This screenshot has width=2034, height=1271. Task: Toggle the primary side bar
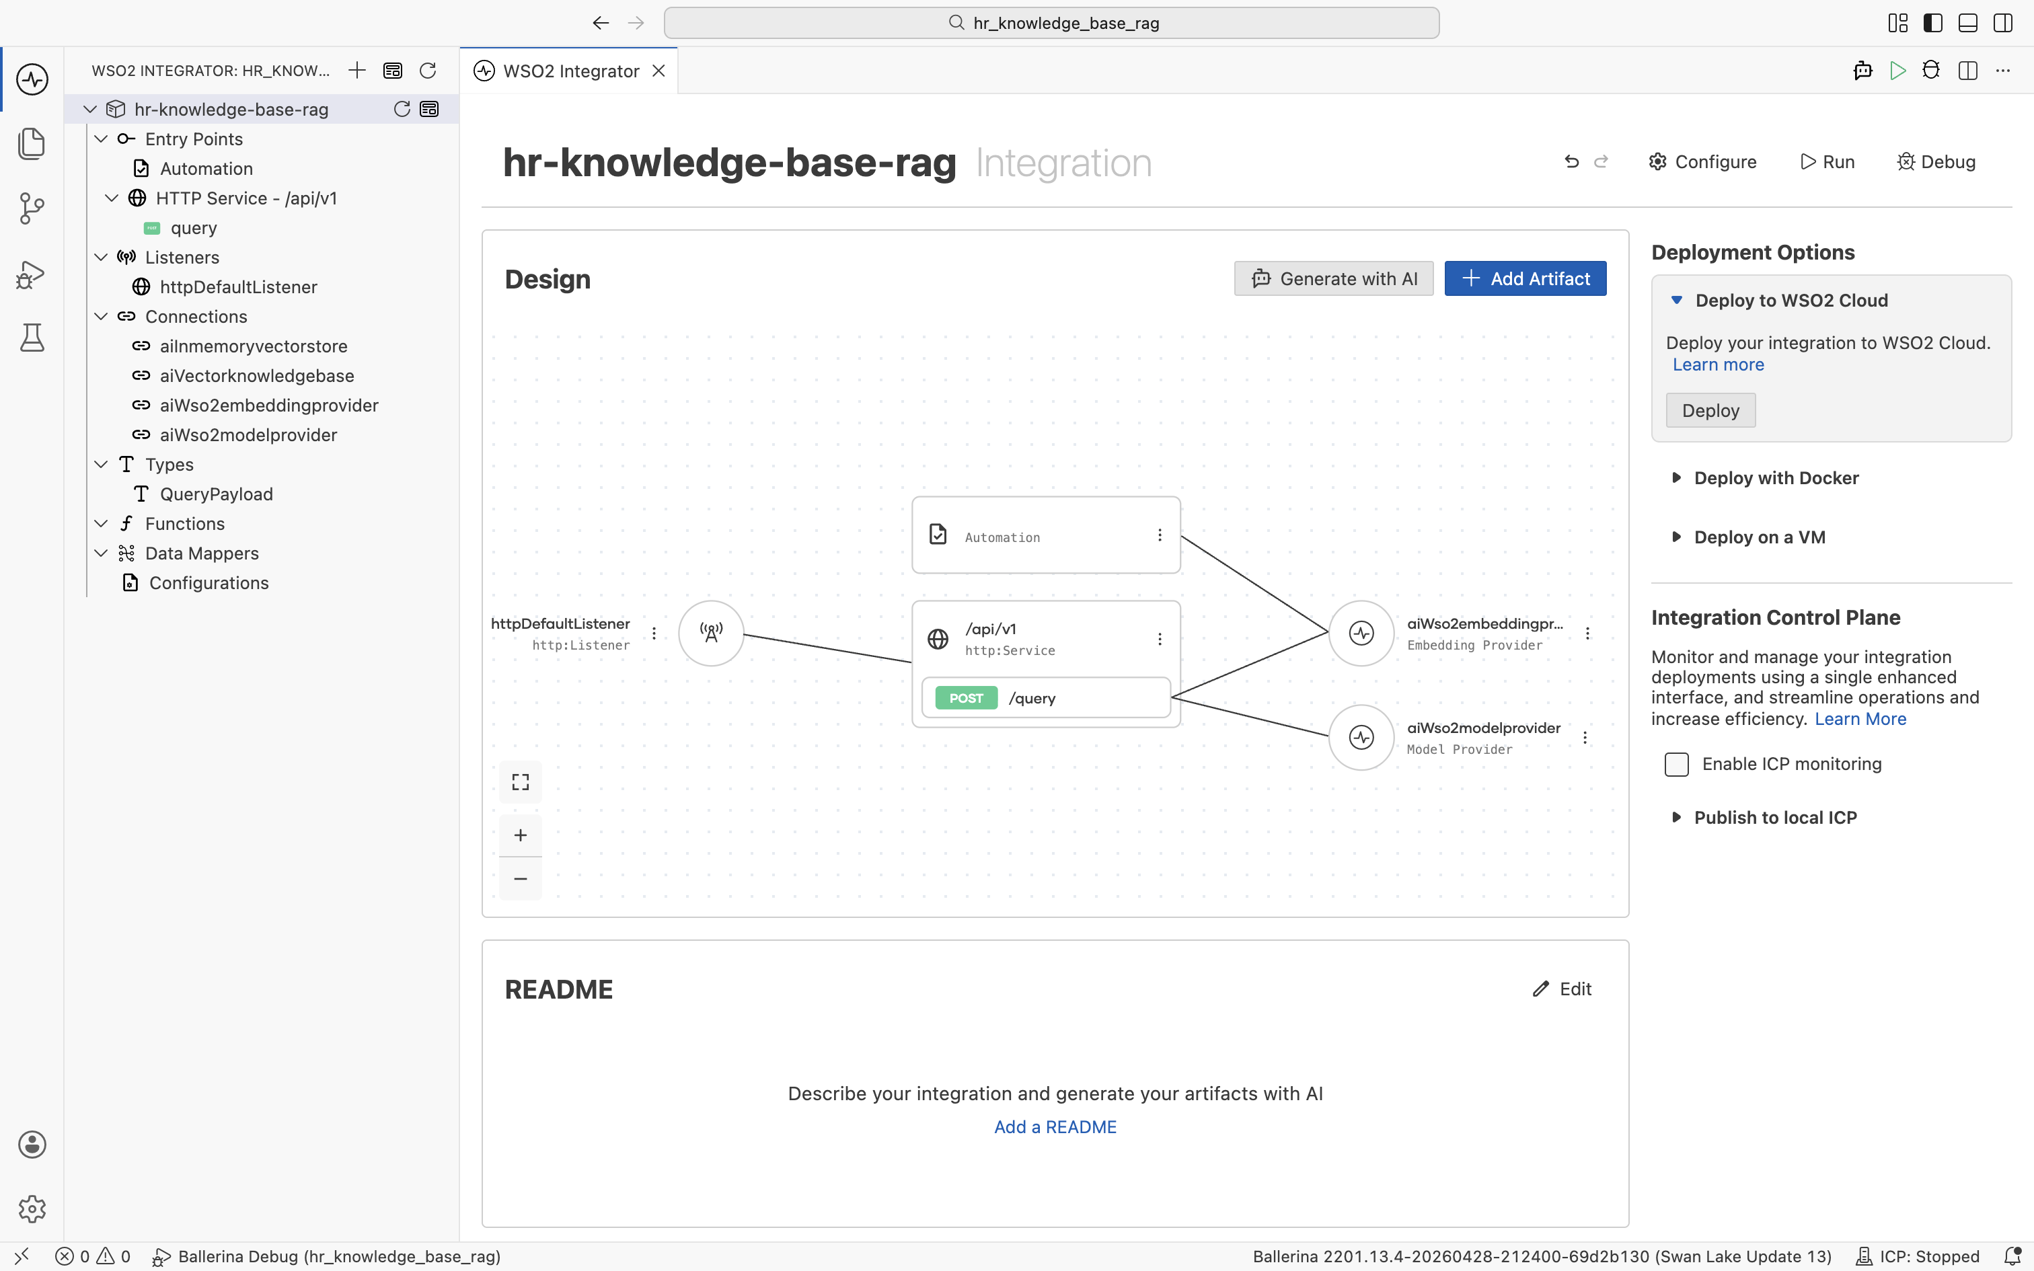coord(1933,23)
